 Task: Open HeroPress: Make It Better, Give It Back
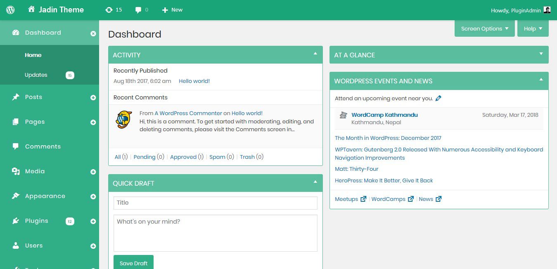[384, 180]
